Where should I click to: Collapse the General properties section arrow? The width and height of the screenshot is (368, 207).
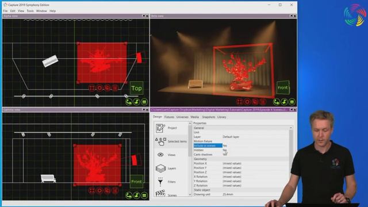pyautogui.click(x=291, y=128)
